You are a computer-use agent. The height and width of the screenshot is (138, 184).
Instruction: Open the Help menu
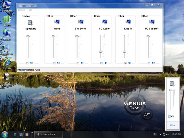pyautogui.click(x=30, y=10)
